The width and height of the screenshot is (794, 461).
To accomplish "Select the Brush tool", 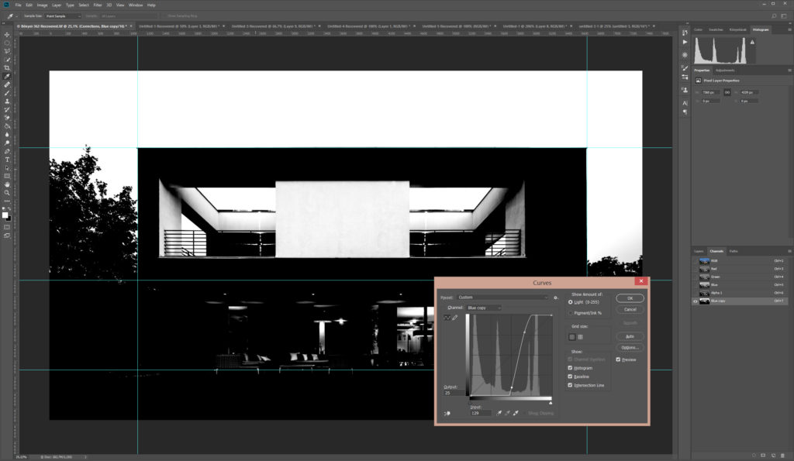I will coord(7,93).
